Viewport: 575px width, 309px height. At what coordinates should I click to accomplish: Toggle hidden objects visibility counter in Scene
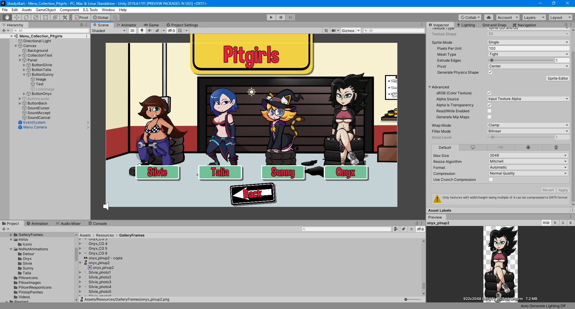(x=171, y=31)
